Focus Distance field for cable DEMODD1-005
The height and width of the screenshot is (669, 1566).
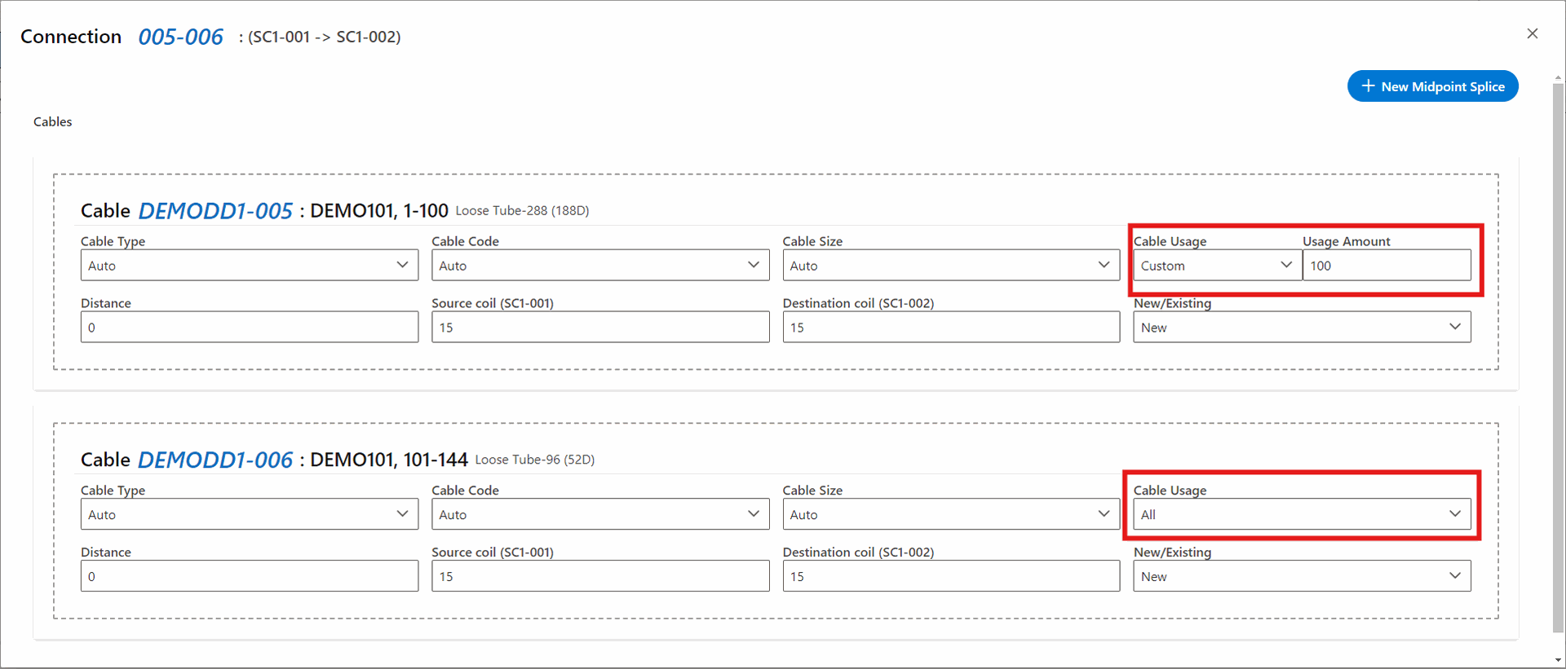(250, 327)
